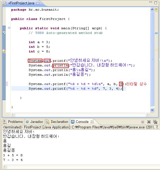Close the Console view tab

(x=92, y=122)
